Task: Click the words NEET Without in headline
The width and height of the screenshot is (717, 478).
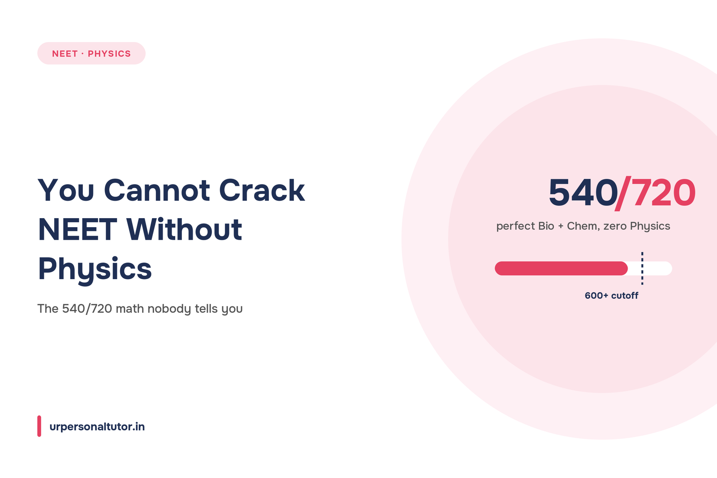Action: click(x=140, y=230)
